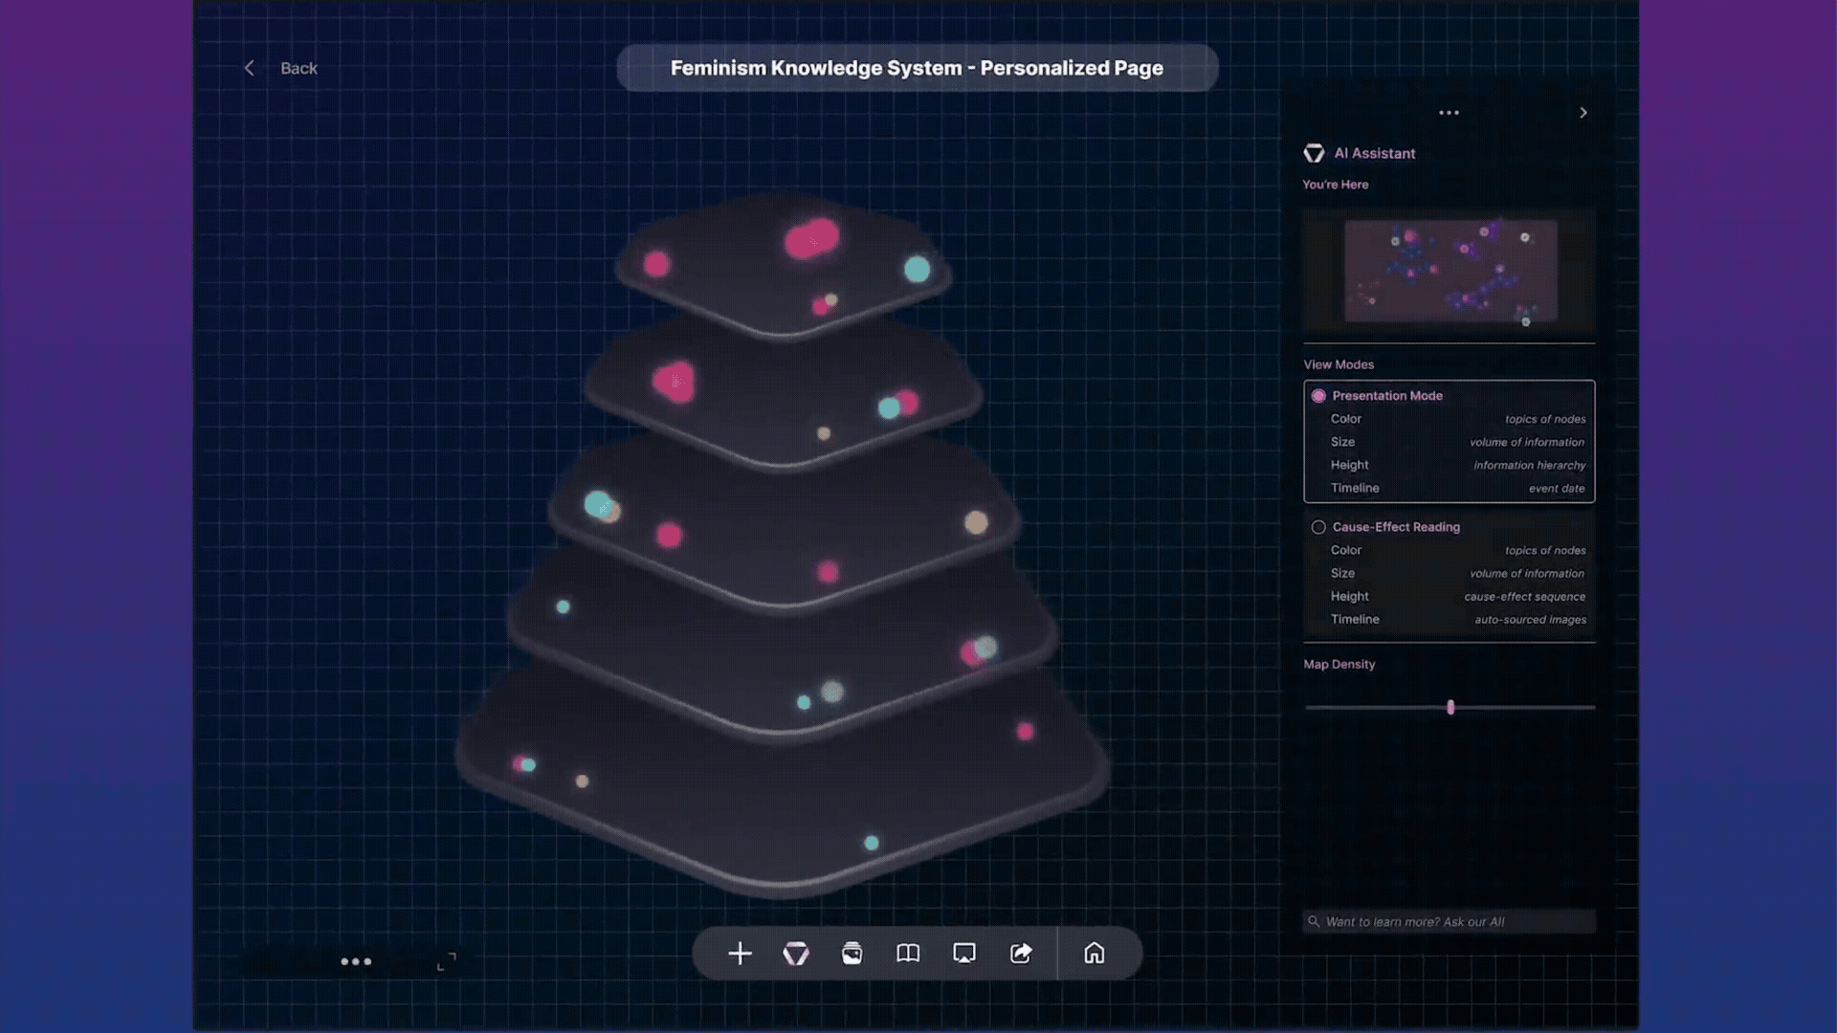Image resolution: width=1837 pixels, height=1033 pixels.
Task: Click the page title Feminism Knowledge System
Action: tap(917, 68)
